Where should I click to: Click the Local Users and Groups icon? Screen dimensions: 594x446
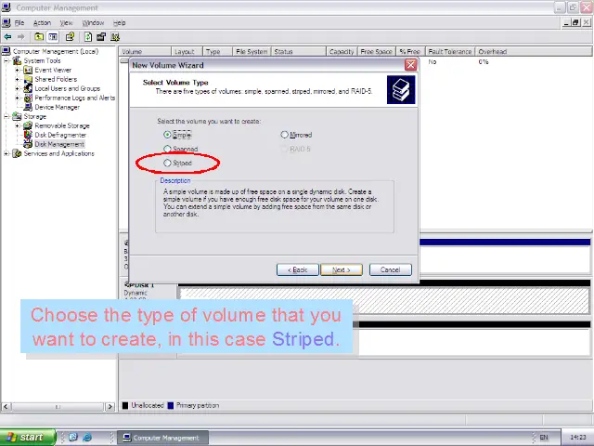pos(28,88)
